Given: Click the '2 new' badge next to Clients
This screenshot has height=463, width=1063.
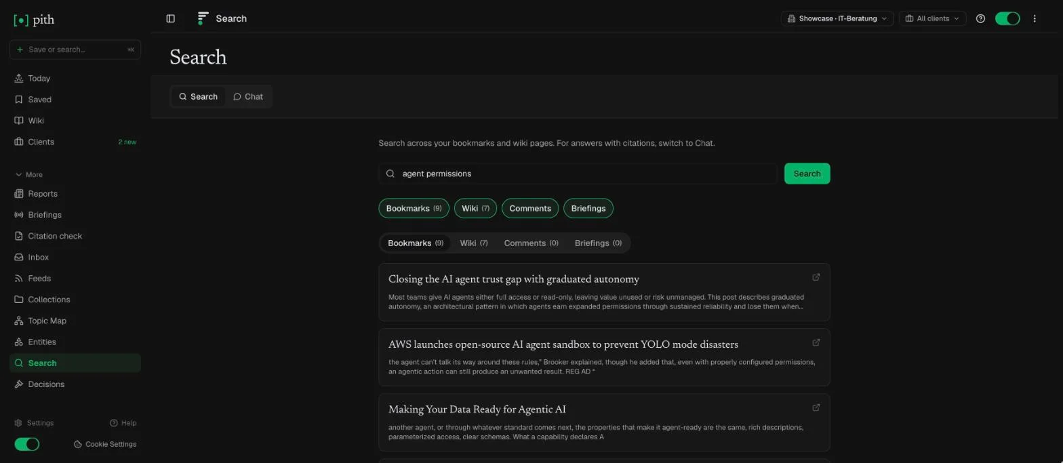Looking at the screenshot, I should [x=127, y=142].
